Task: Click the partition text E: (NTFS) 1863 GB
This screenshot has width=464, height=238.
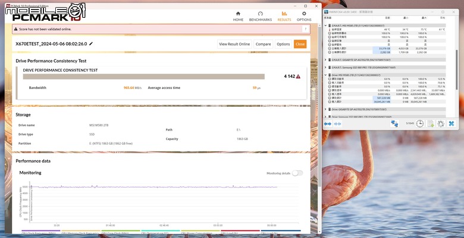Action: click(111, 144)
